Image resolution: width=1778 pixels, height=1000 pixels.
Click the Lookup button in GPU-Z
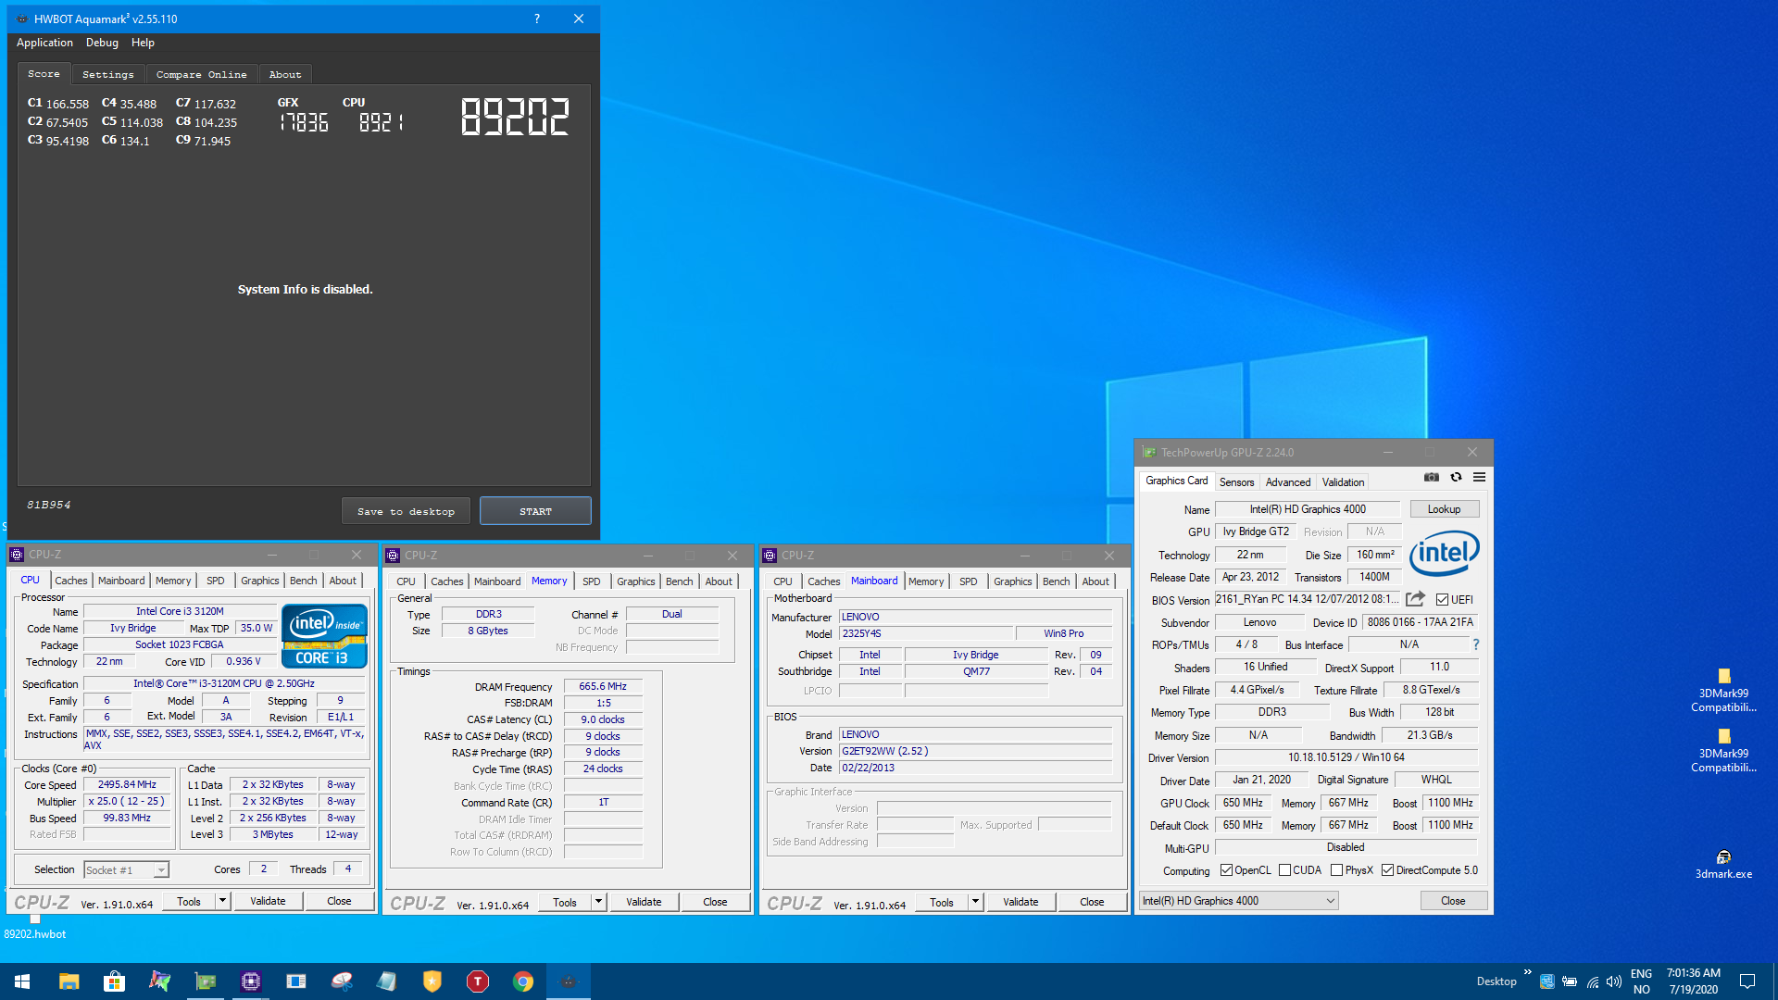1444,509
